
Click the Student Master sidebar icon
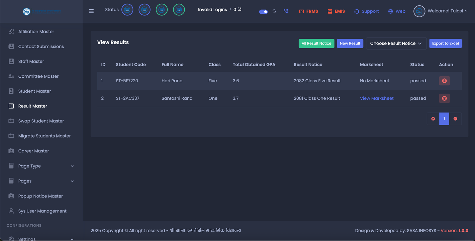[11, 91]
